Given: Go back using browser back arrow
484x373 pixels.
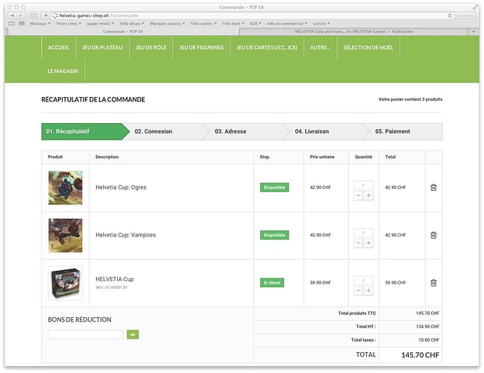Looking at the screenshot, I should coord(12,15).
